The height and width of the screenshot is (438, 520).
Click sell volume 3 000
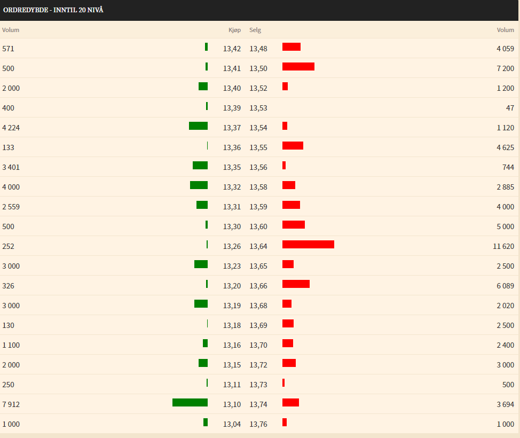click(506, 365)
